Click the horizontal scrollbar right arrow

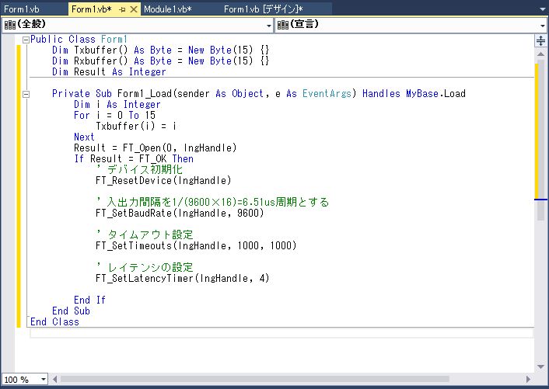click(528, 379)
